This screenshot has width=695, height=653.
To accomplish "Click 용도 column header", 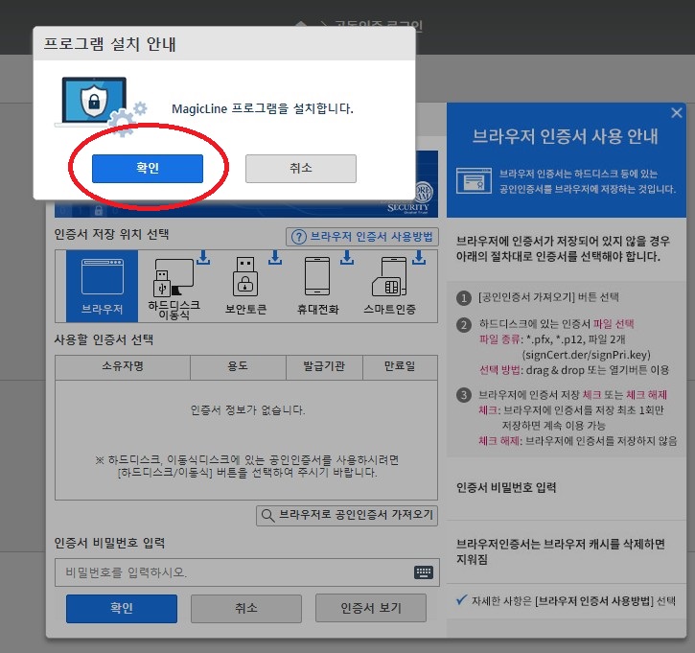I will click(x=238, y=367).
